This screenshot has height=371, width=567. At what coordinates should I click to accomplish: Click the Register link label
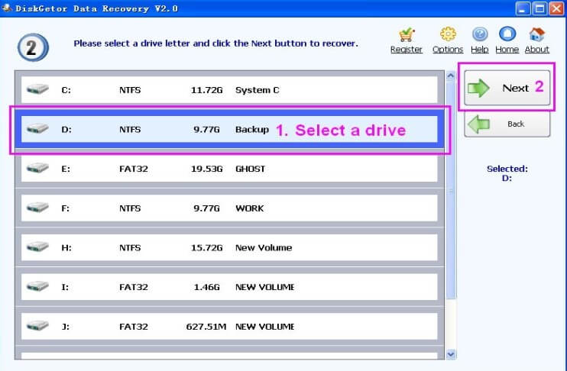point(407,49)
